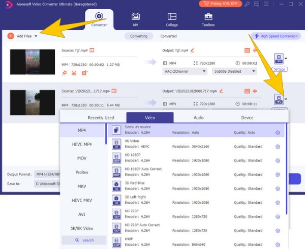Viewport: 305px width, 249px height.
Task: Open the Add Files dropdown arrow
Action: tap(36, 36)
